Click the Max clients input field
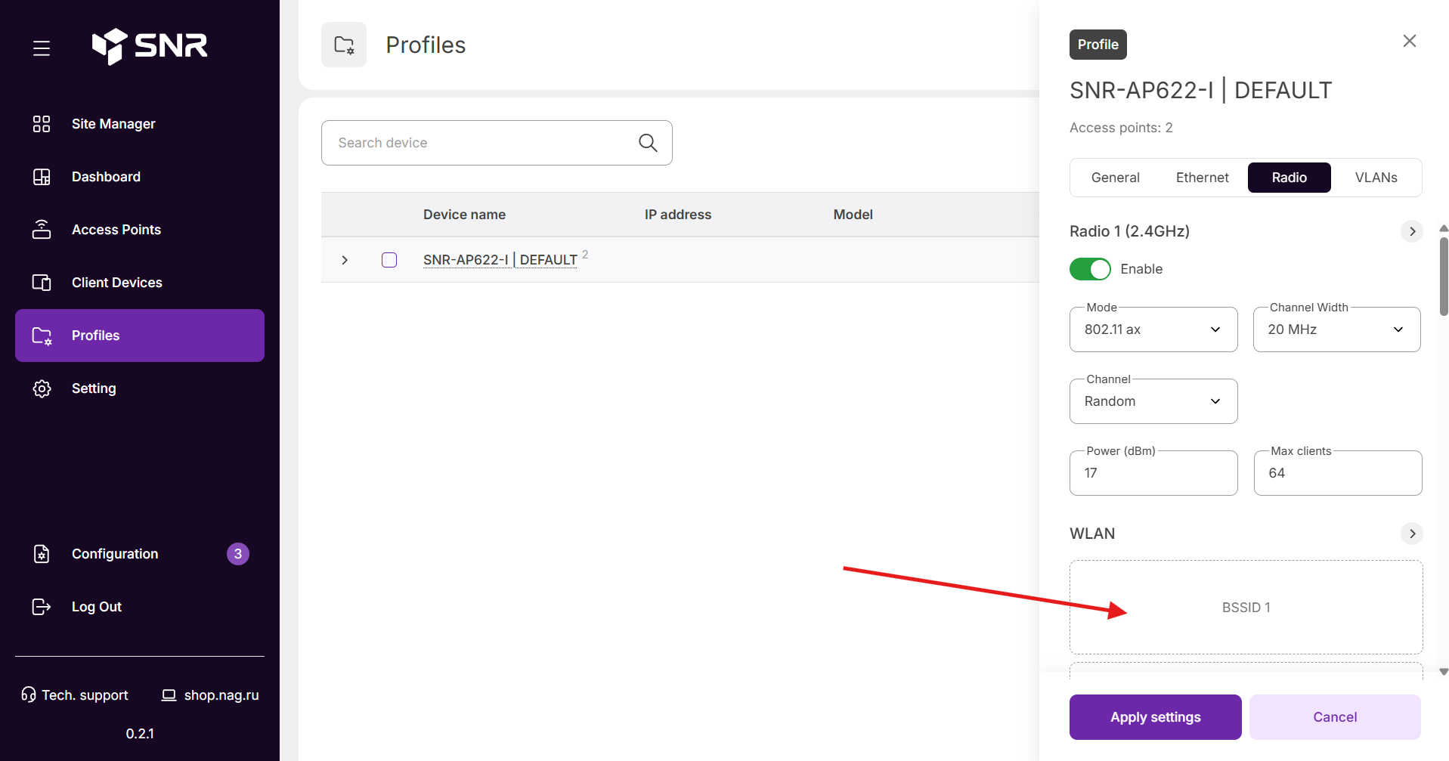This screenshot has width=1449, height=761. (x=1338, y=473)
